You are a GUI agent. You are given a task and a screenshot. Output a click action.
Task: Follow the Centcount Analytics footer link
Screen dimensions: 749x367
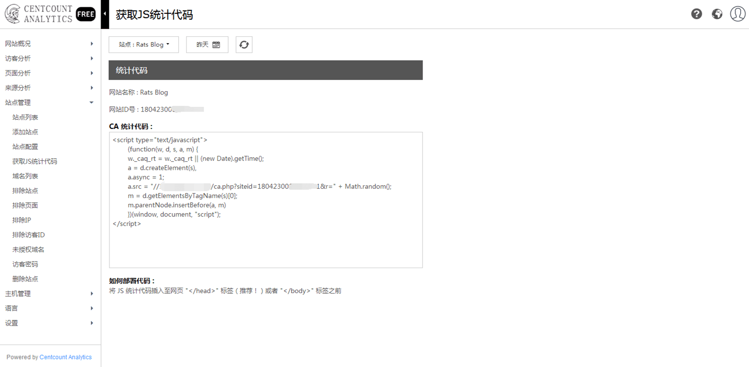66,357
